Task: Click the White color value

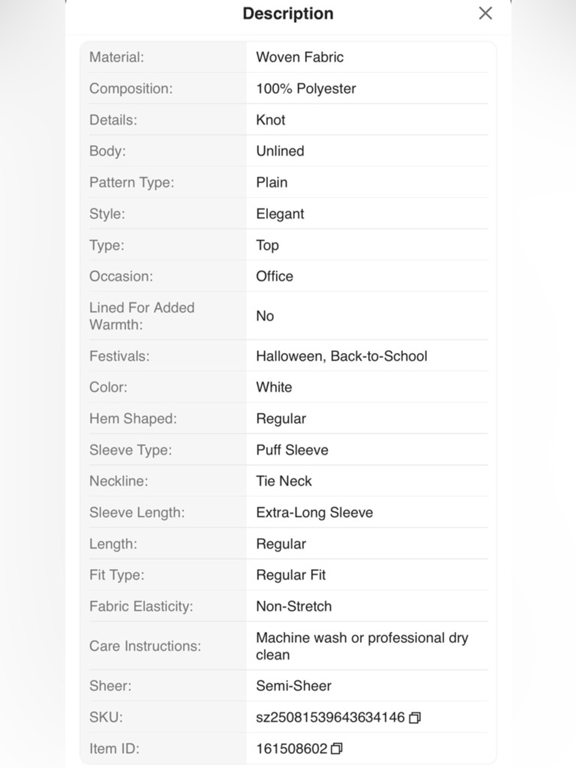Action: [x=274, y=387]
